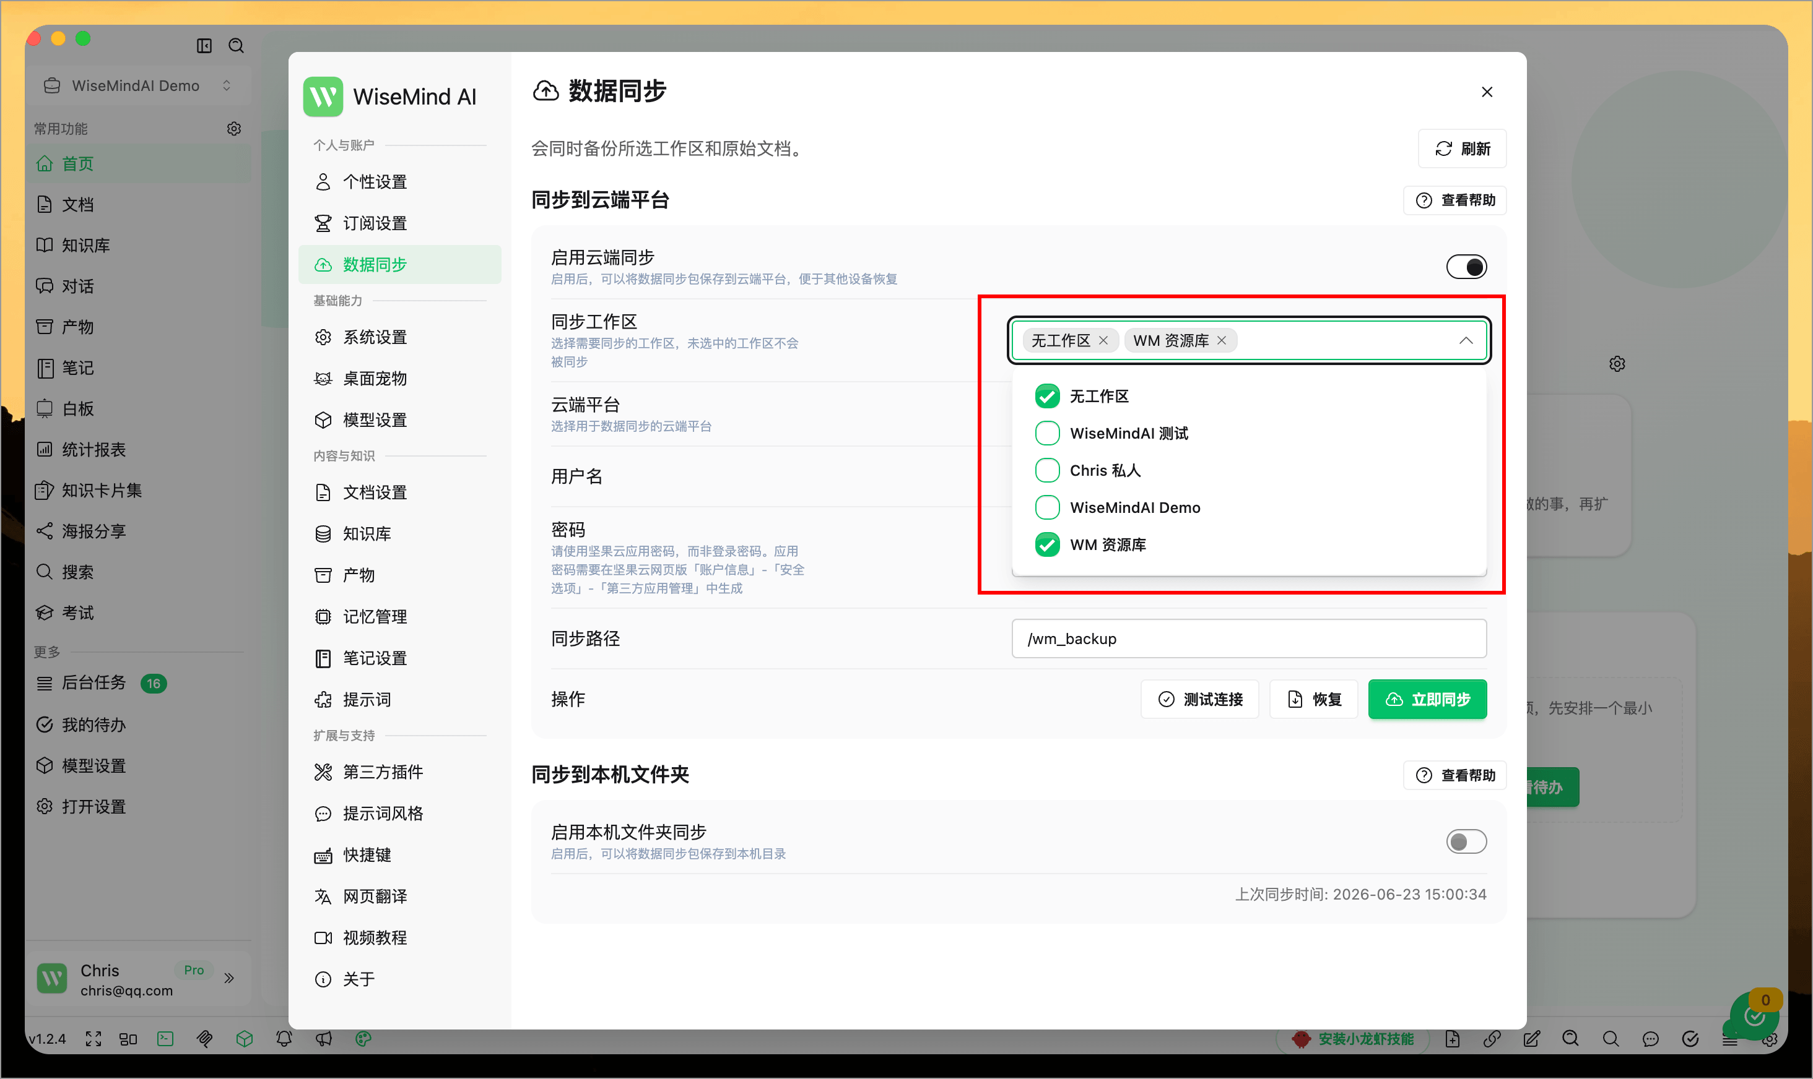1813x1079 pixels.
Task: Toggle the 启用云端同步 switch
Action: 1466,267
